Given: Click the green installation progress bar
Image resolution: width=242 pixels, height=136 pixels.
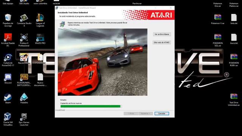Looking at the screenshot, I should click(91, 106).
